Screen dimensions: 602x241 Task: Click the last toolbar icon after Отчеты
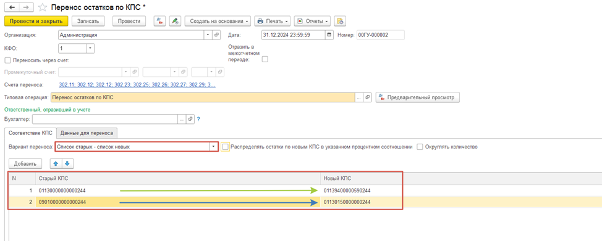coord(340,21)
